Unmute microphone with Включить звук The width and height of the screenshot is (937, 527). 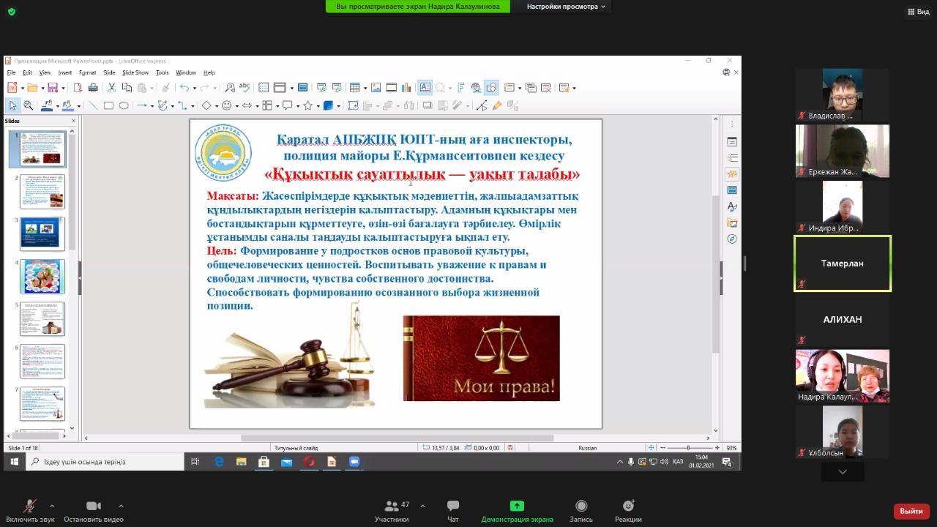[30, 509]
